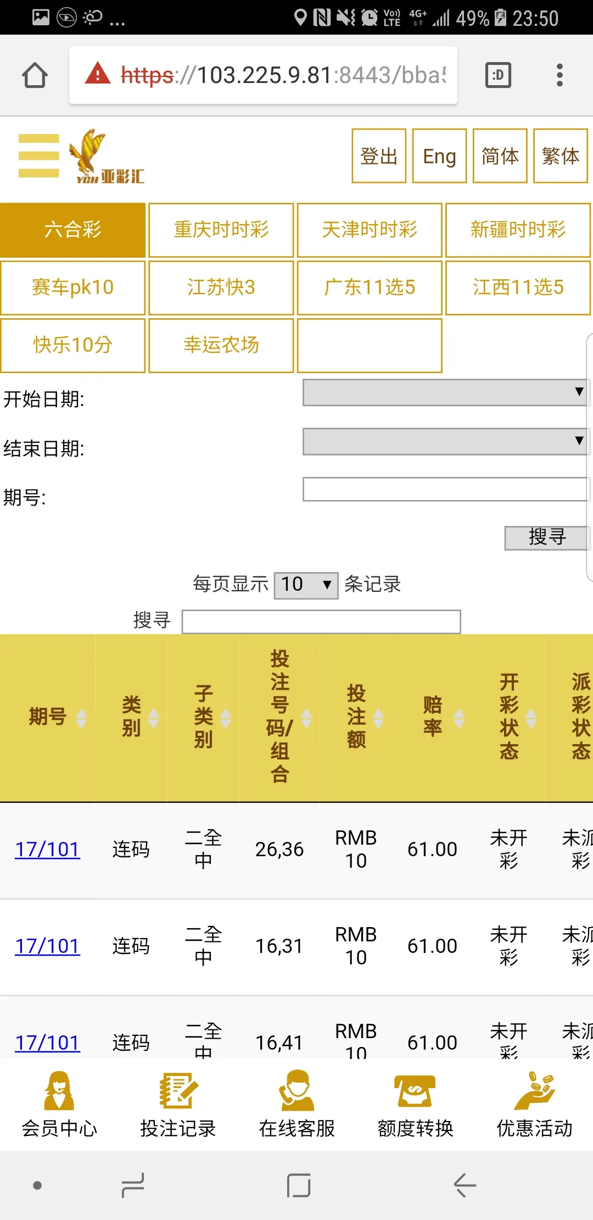Select the 江西11选5 tab

pos(518,287)
